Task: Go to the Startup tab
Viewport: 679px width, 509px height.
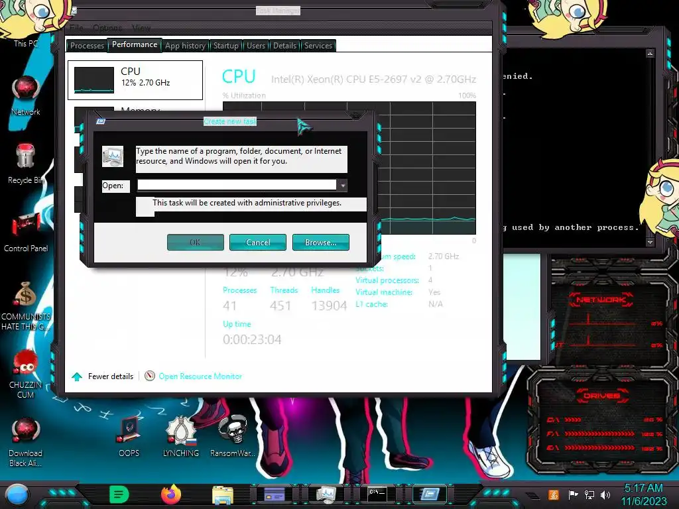Action: (x=225, y=46)
